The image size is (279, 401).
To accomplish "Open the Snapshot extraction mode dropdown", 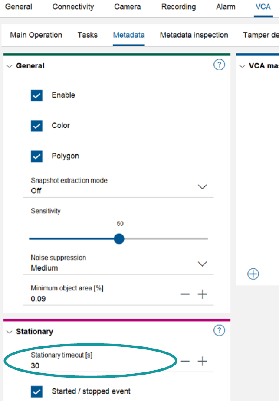I will point(202,187).
